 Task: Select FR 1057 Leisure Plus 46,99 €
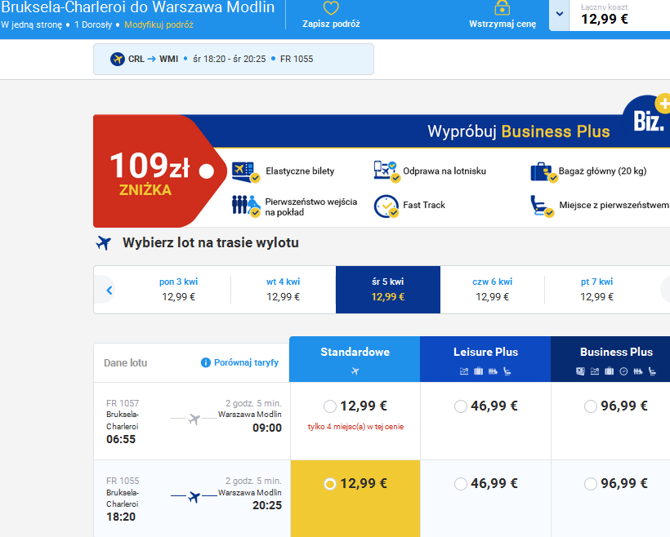point(460,406)
